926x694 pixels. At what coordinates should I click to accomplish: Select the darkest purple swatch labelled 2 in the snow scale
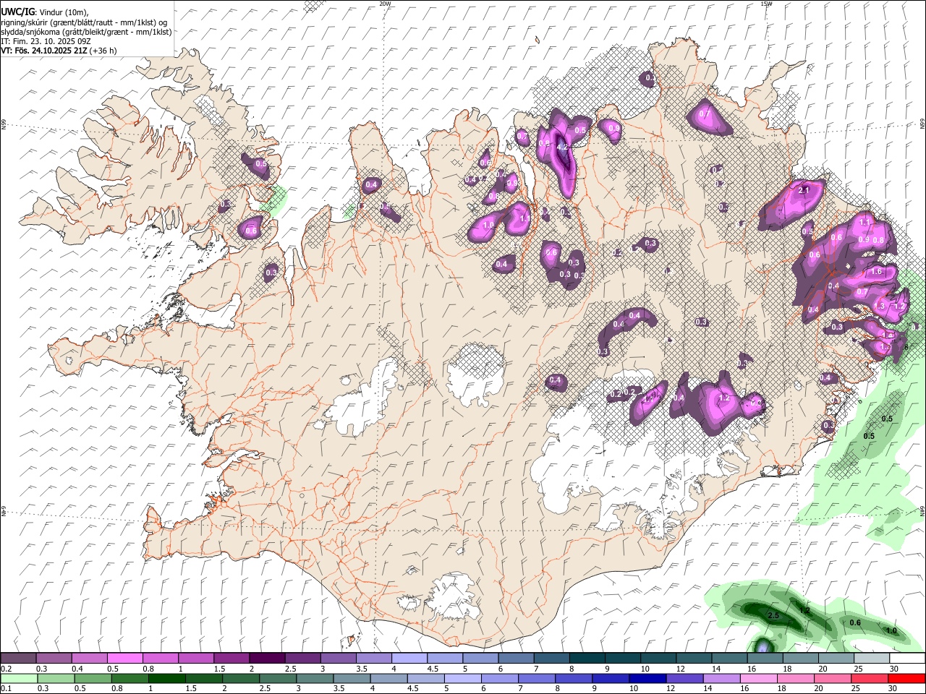pos(266,658)
